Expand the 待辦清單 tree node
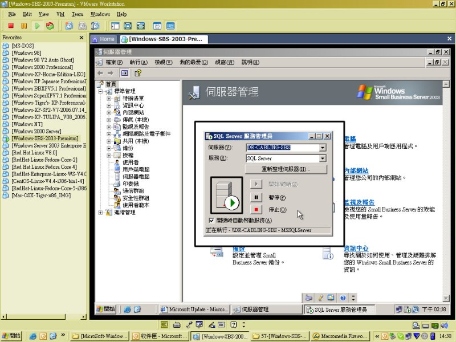The height and width of the screenshot is (342, 456). [109, 98]
